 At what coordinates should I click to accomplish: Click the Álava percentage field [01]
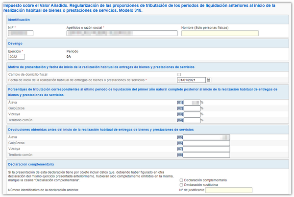pos(192,102)
